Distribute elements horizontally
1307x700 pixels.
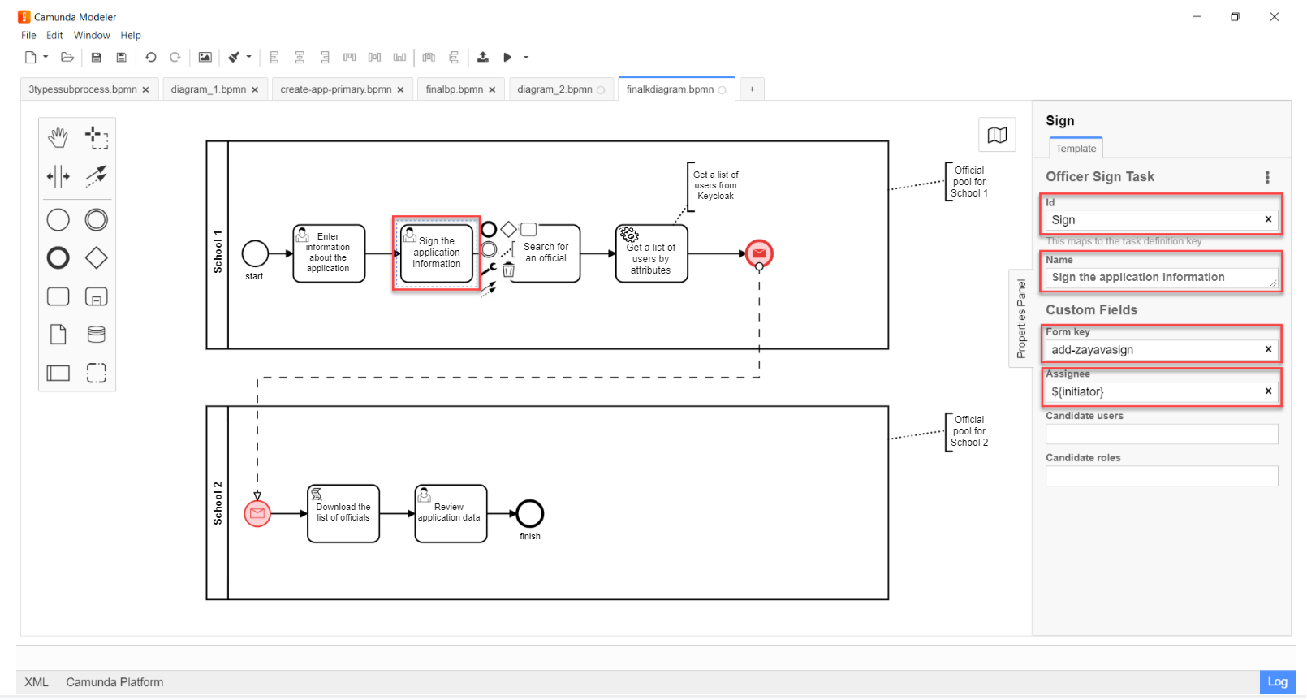point(429,57)
